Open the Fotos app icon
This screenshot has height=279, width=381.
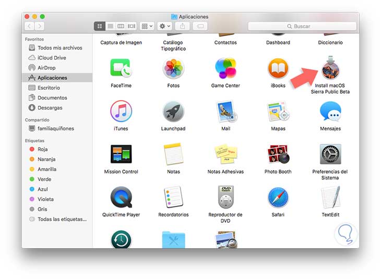[173, 68]
